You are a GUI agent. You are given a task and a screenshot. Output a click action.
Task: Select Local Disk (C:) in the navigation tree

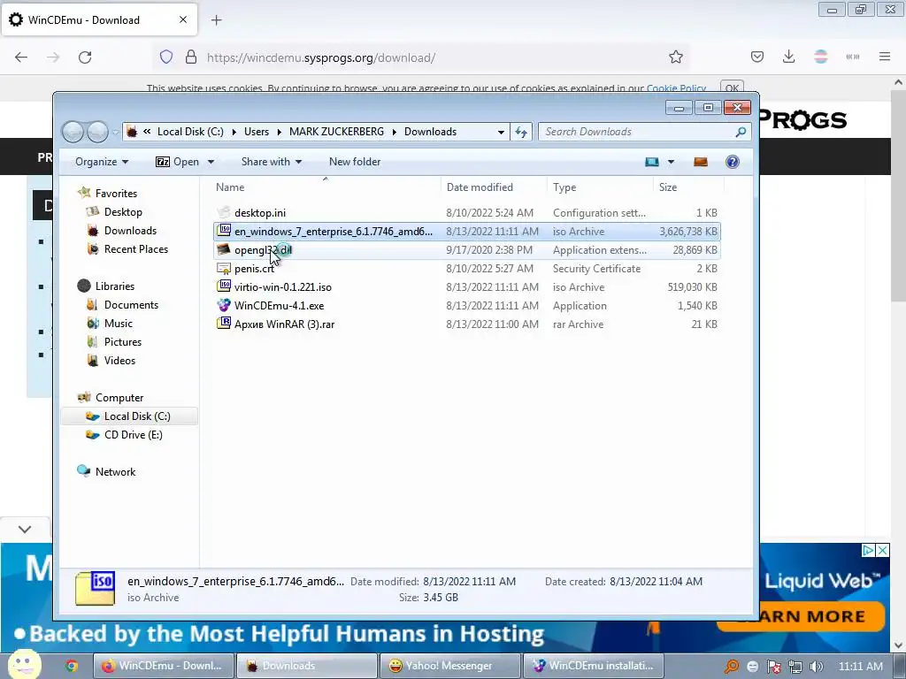129,416
